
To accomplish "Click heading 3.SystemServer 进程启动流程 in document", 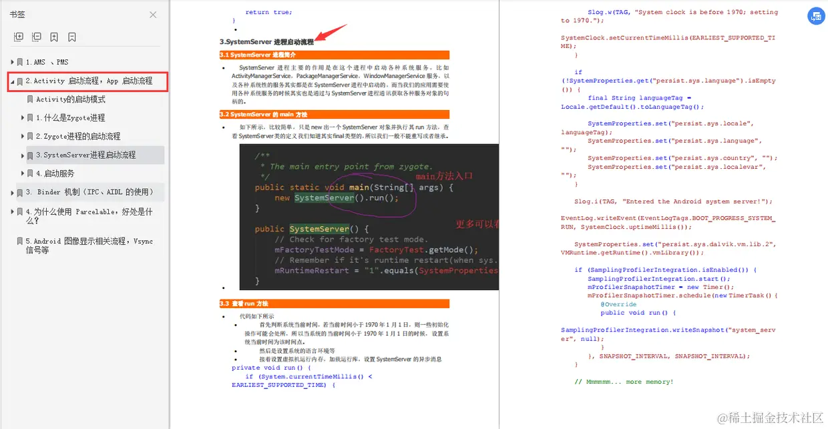I will coord(266,41).
